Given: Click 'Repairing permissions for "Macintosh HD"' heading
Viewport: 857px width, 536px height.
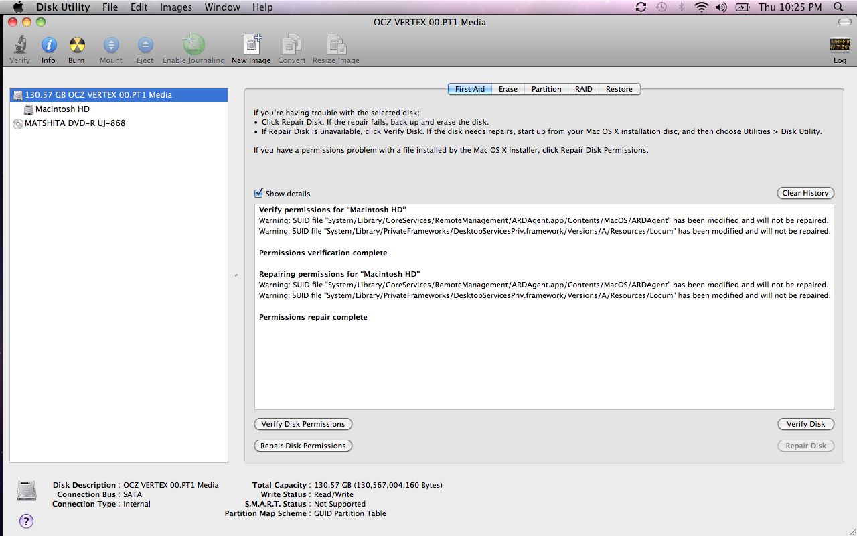Looking at the screenshot, I should (x=339, y=274).
